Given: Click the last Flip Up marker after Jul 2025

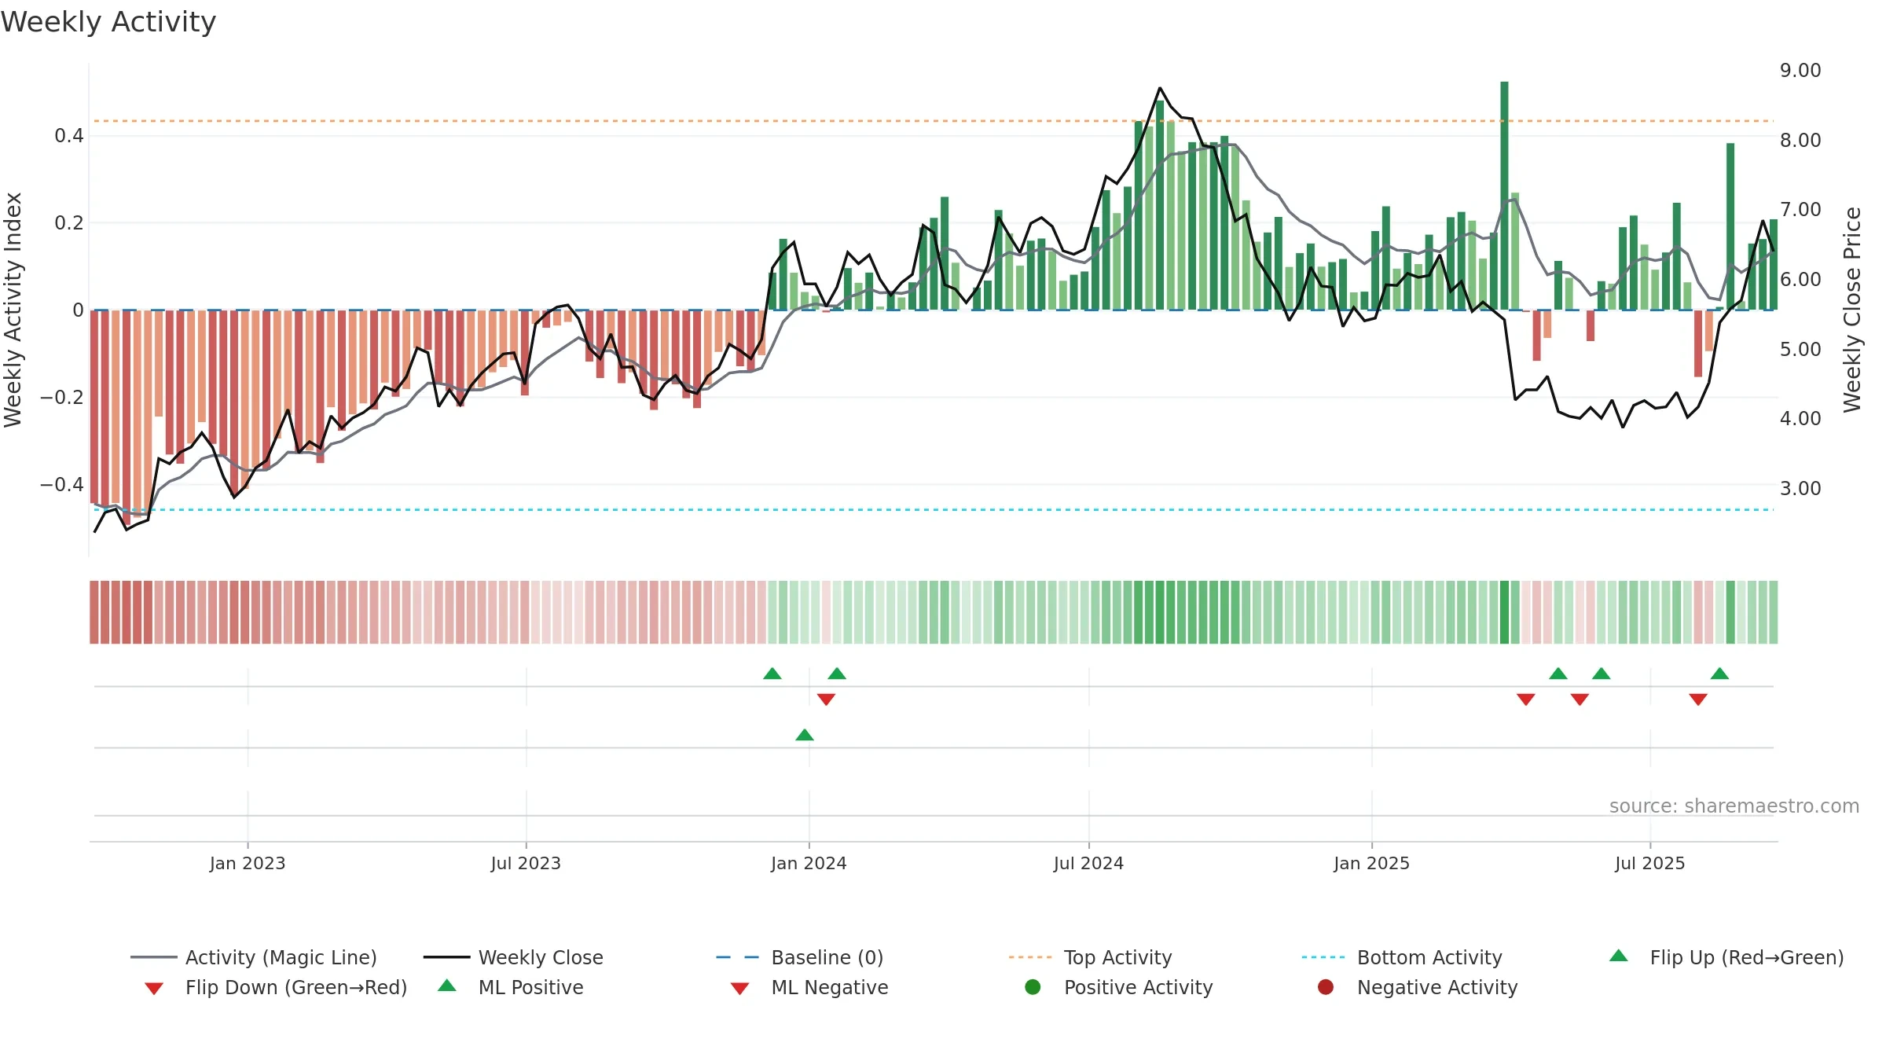Looking at the screenshot, I should (1719, 674).
